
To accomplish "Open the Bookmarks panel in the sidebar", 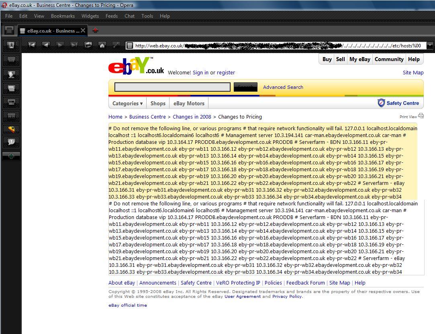I will tap(11, 45).
